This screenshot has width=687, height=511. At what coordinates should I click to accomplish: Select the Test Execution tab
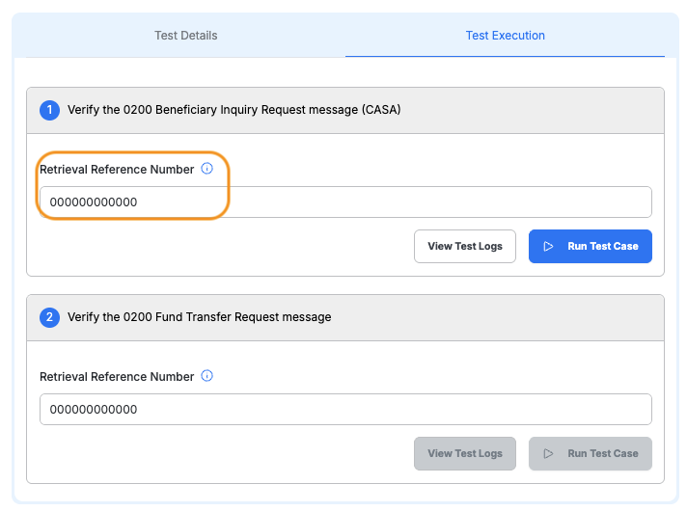coord(505,36)
